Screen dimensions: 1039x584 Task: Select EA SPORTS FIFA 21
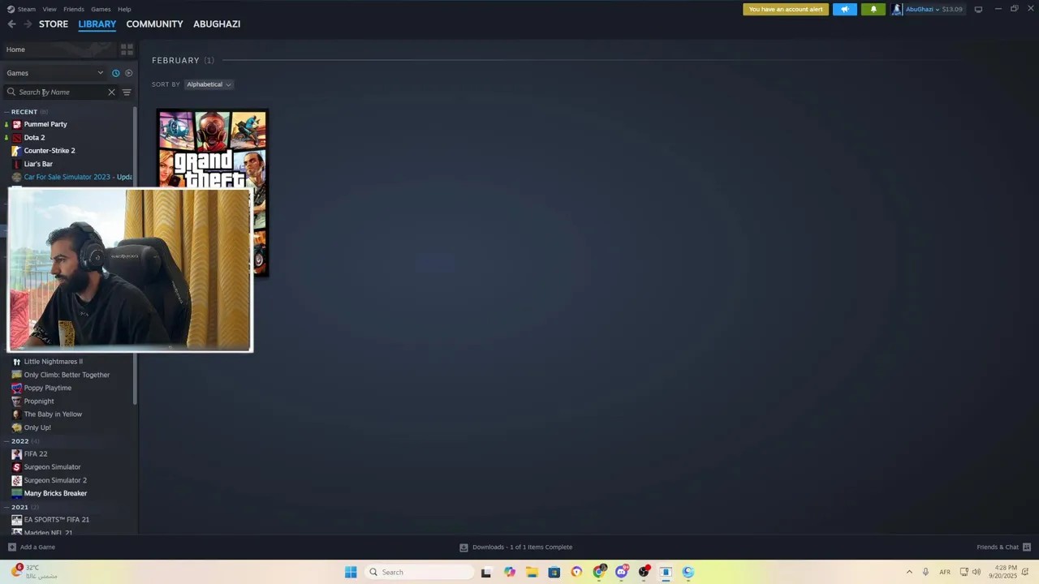(x=57, y=520)
